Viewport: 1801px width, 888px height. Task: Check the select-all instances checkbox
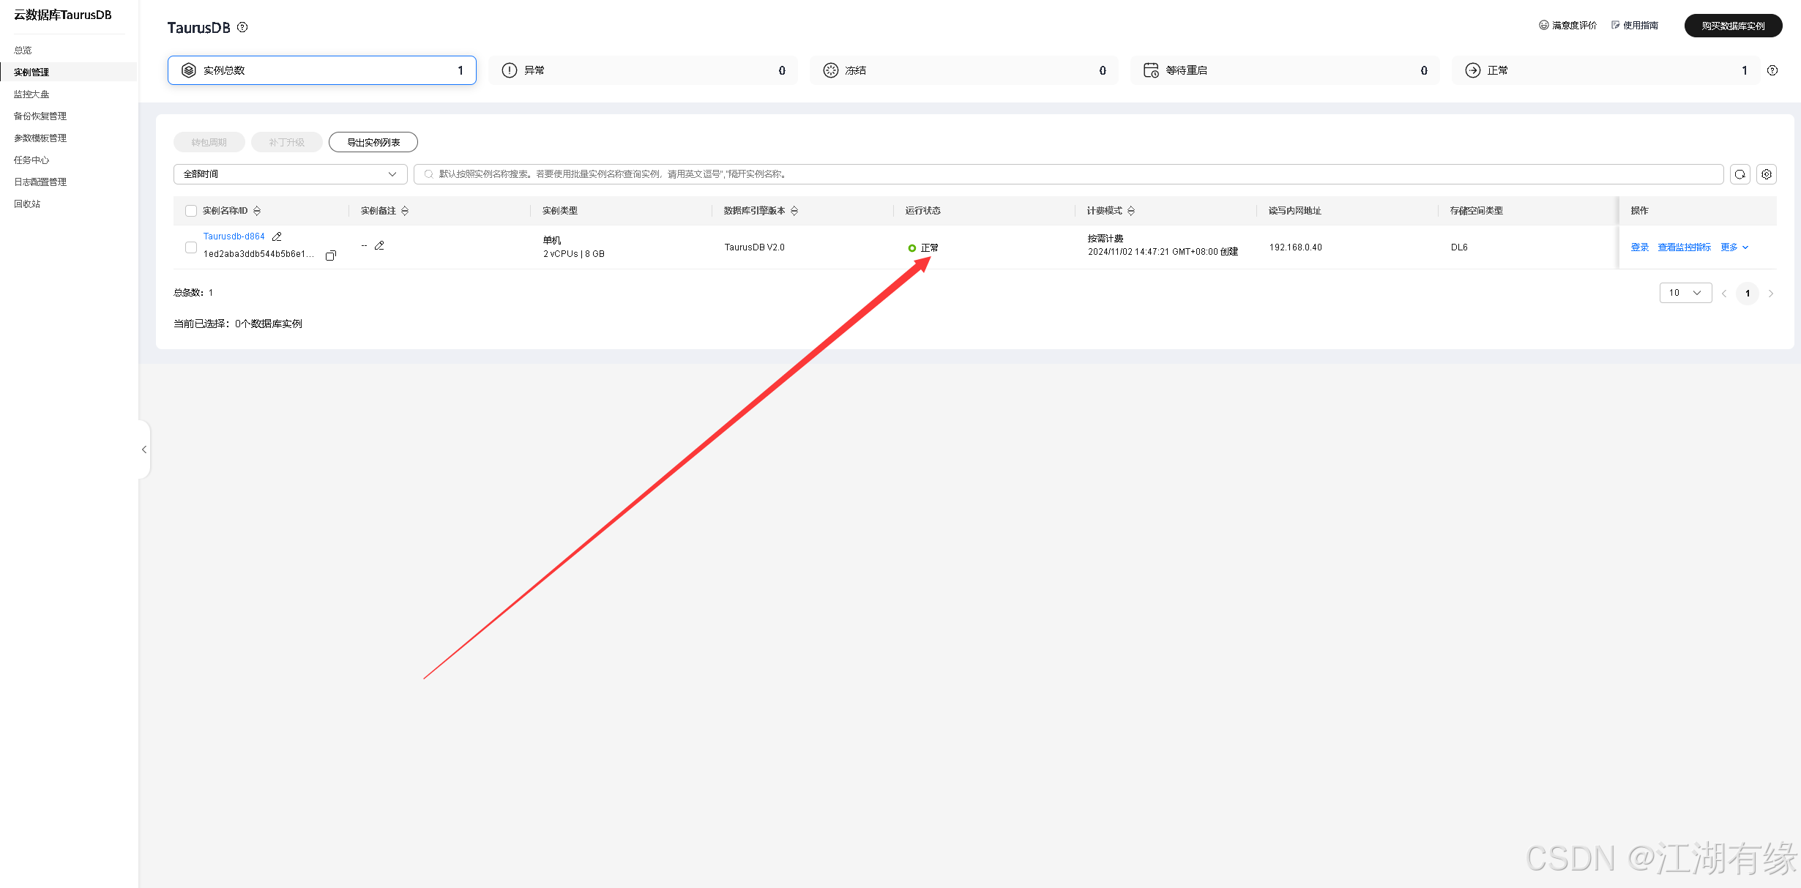[x=191, y=211]
